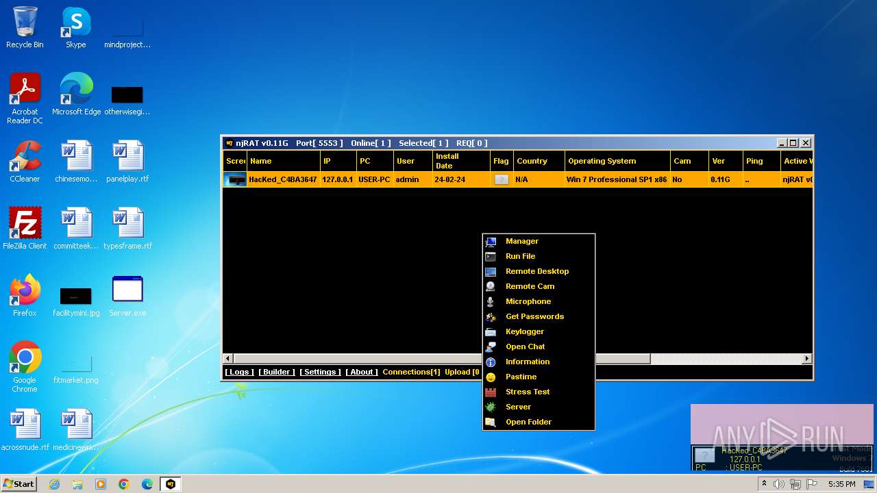
Task: Click the Server green bug icon
Action: (491, 407)
